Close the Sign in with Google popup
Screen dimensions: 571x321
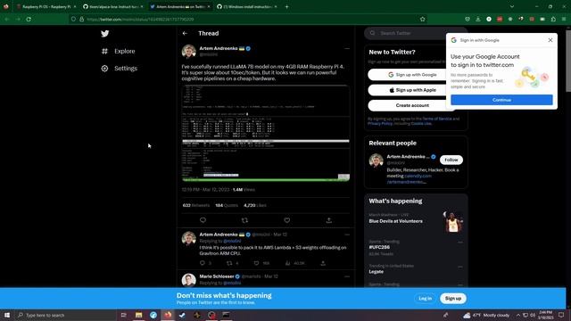tap(550, 40)
